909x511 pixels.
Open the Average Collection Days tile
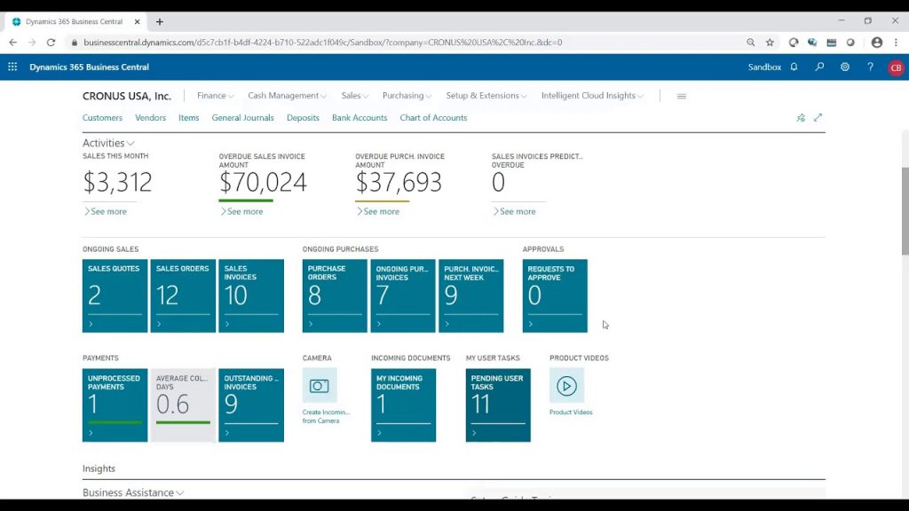tap(183, 405)
